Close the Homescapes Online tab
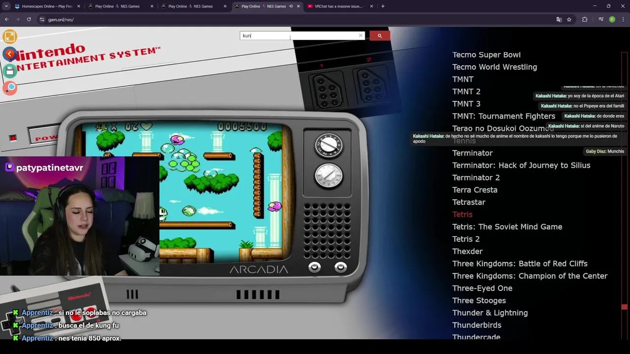Image resolution: width=630 pixels, height=354 pixels. click(x=79, y=6)
